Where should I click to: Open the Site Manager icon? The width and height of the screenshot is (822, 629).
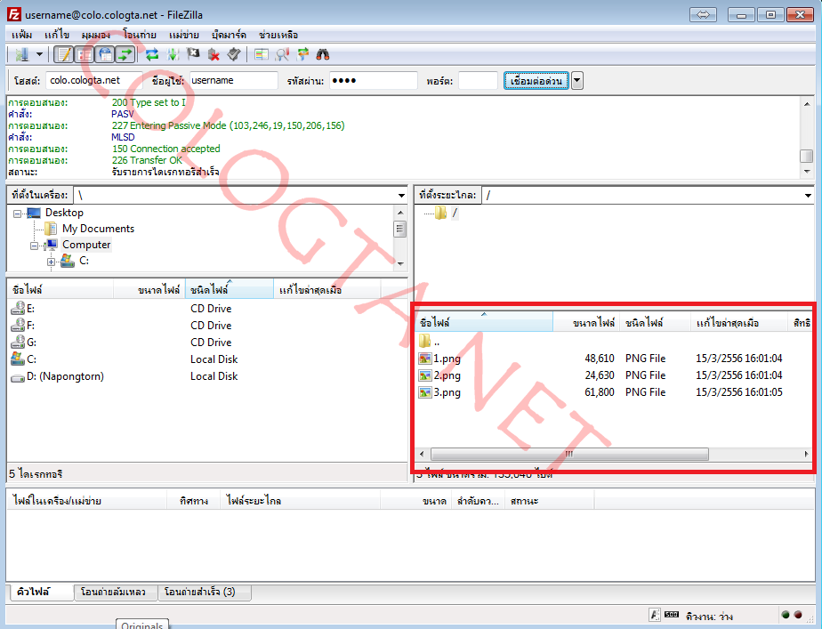coord(20,54)
